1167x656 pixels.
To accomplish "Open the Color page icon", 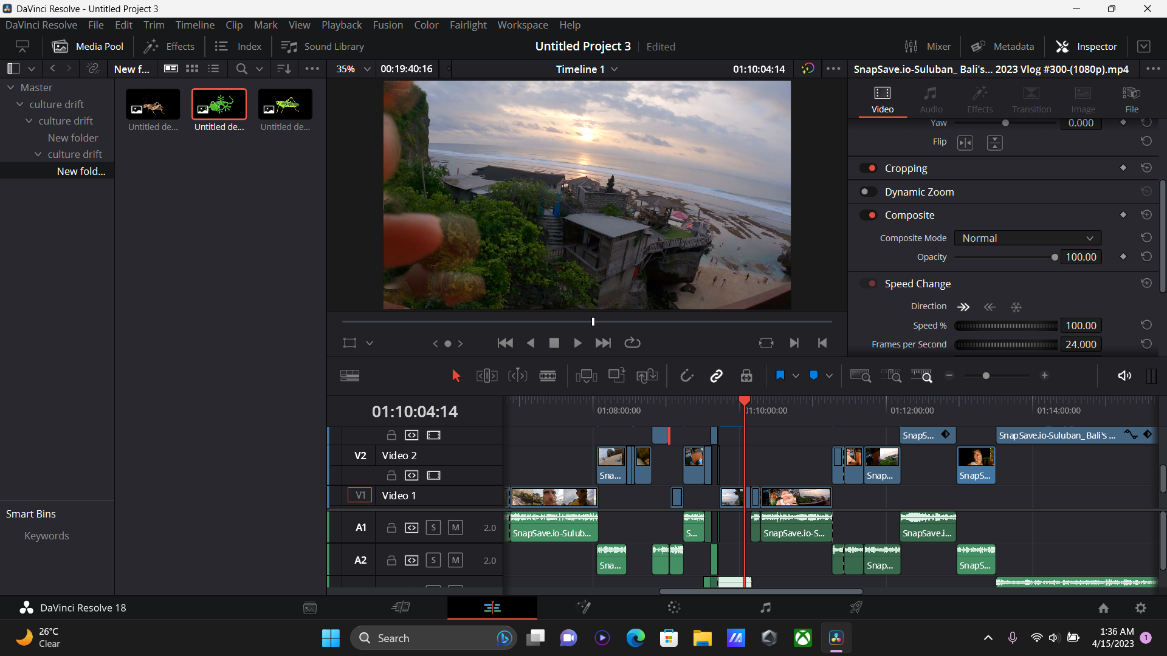I will tap(673, 607).
